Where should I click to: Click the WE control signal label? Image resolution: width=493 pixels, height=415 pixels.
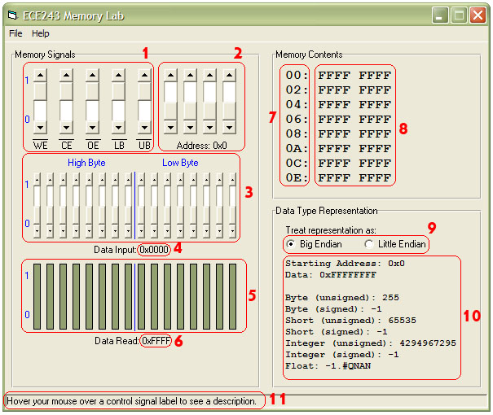point(40,145)
